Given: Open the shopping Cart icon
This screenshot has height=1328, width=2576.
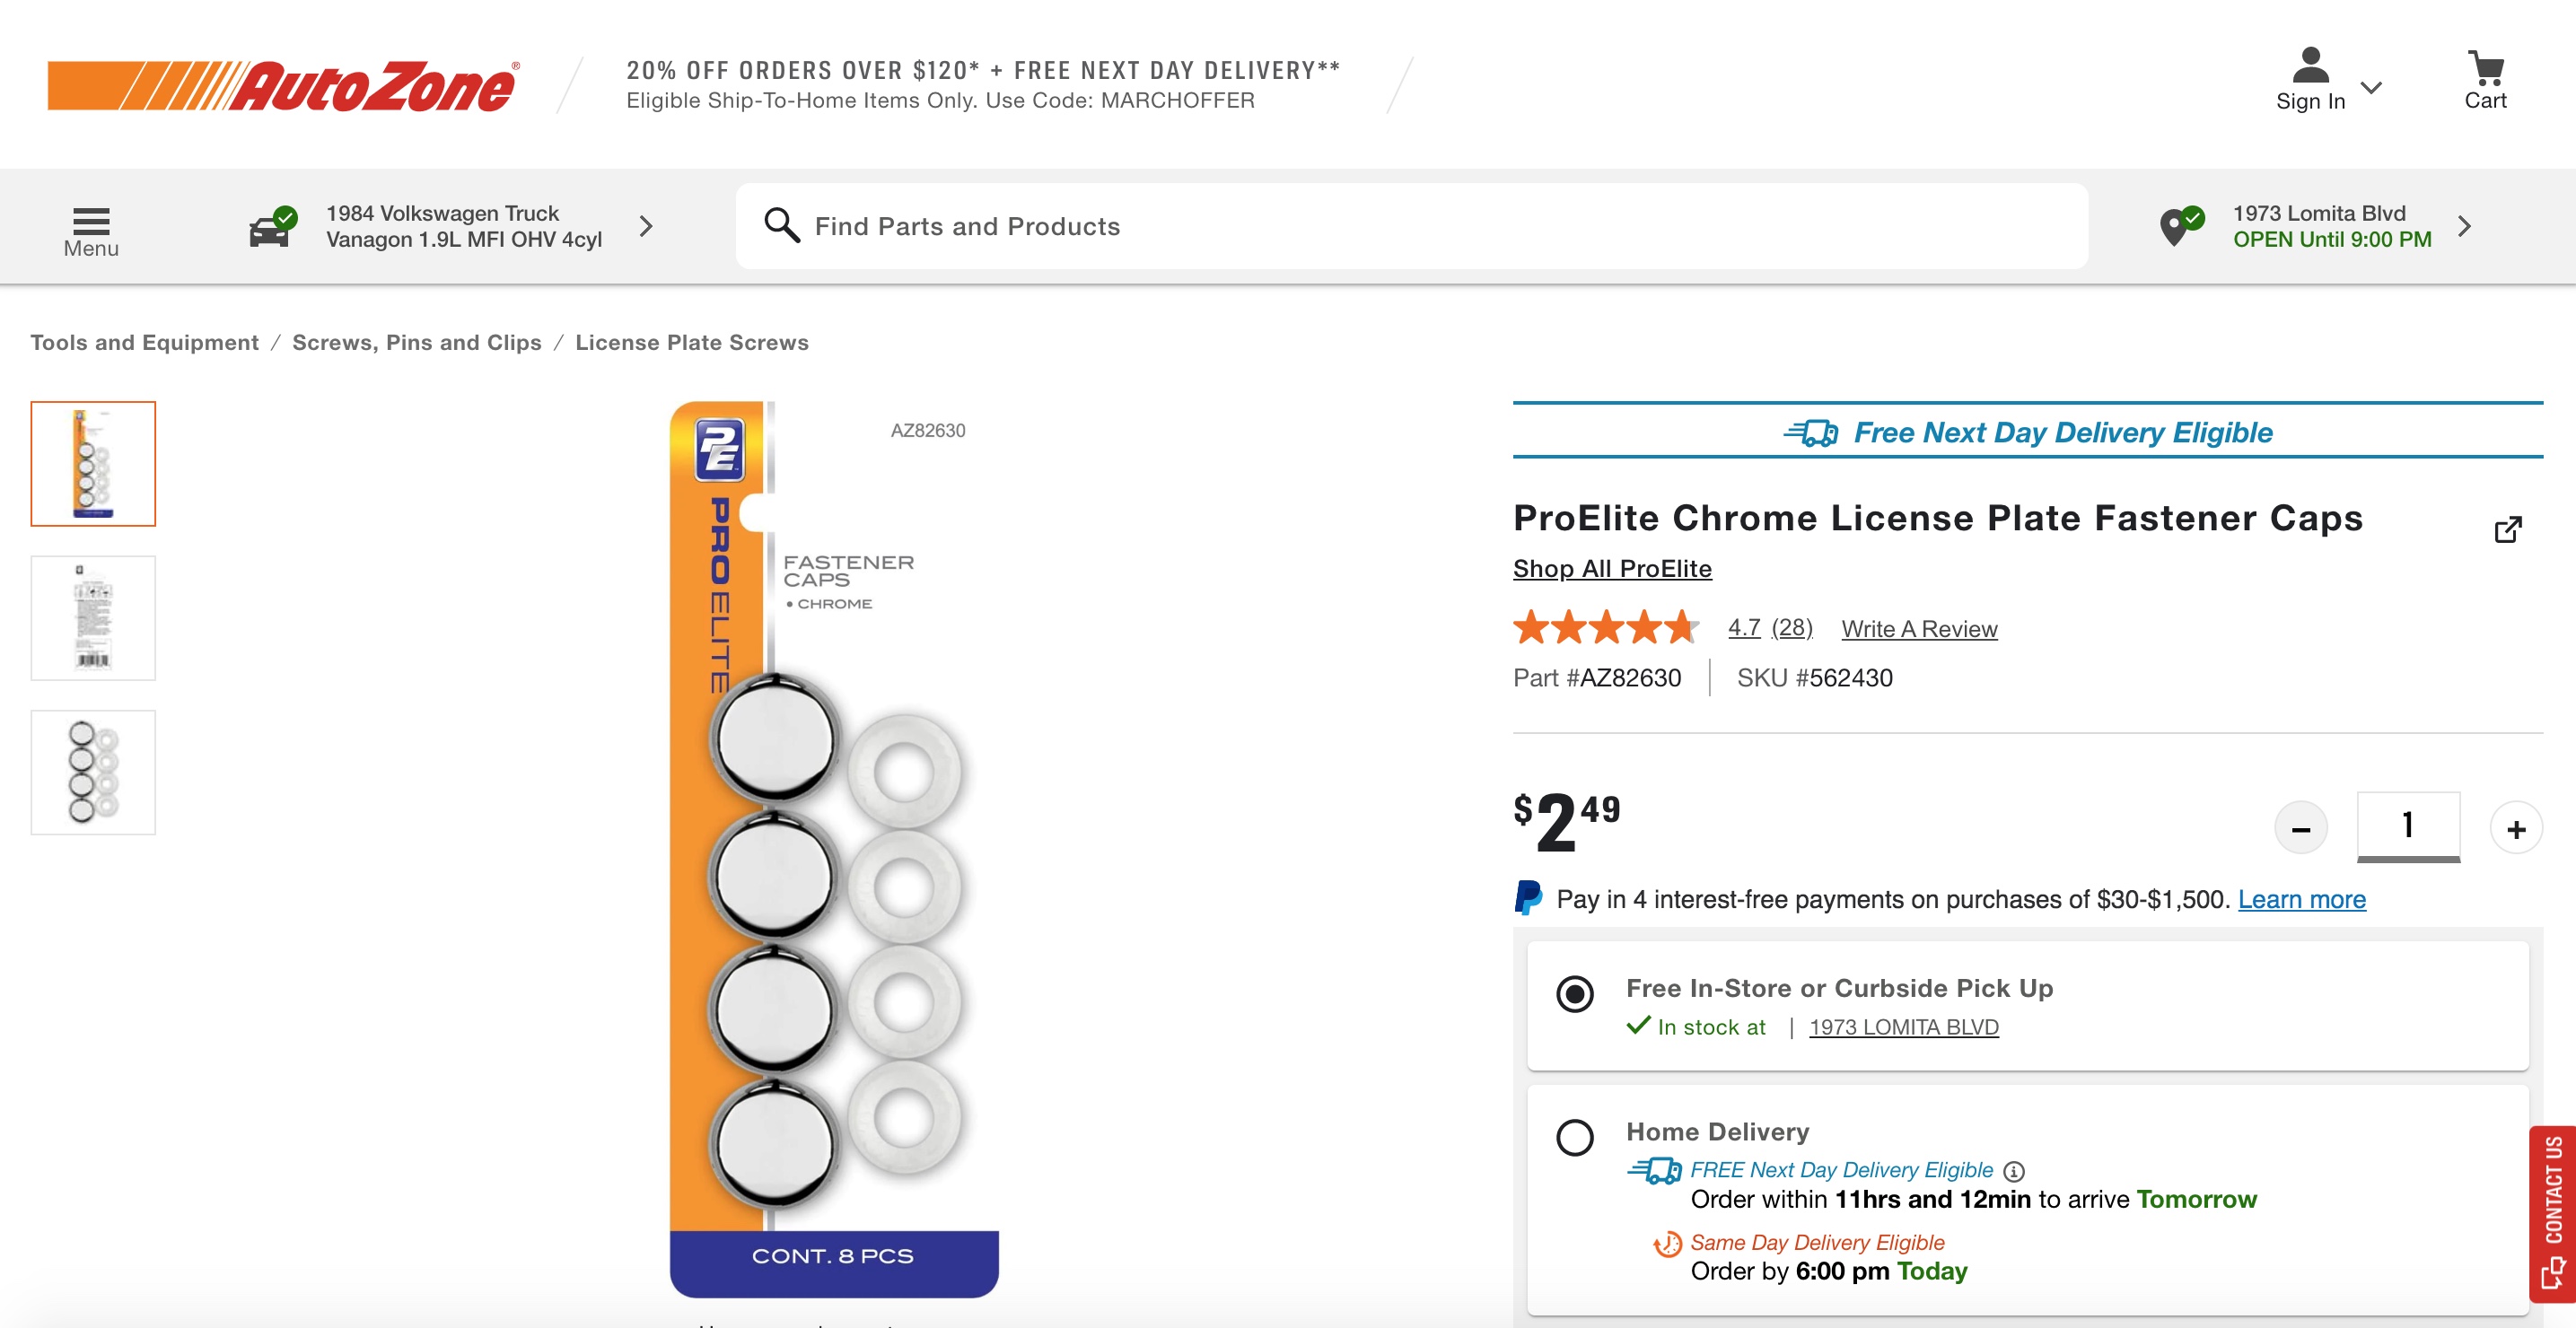Looking at the screenshot, I should coord(2485,70).
